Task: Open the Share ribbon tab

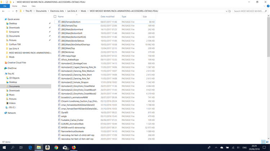Action: 24,6
